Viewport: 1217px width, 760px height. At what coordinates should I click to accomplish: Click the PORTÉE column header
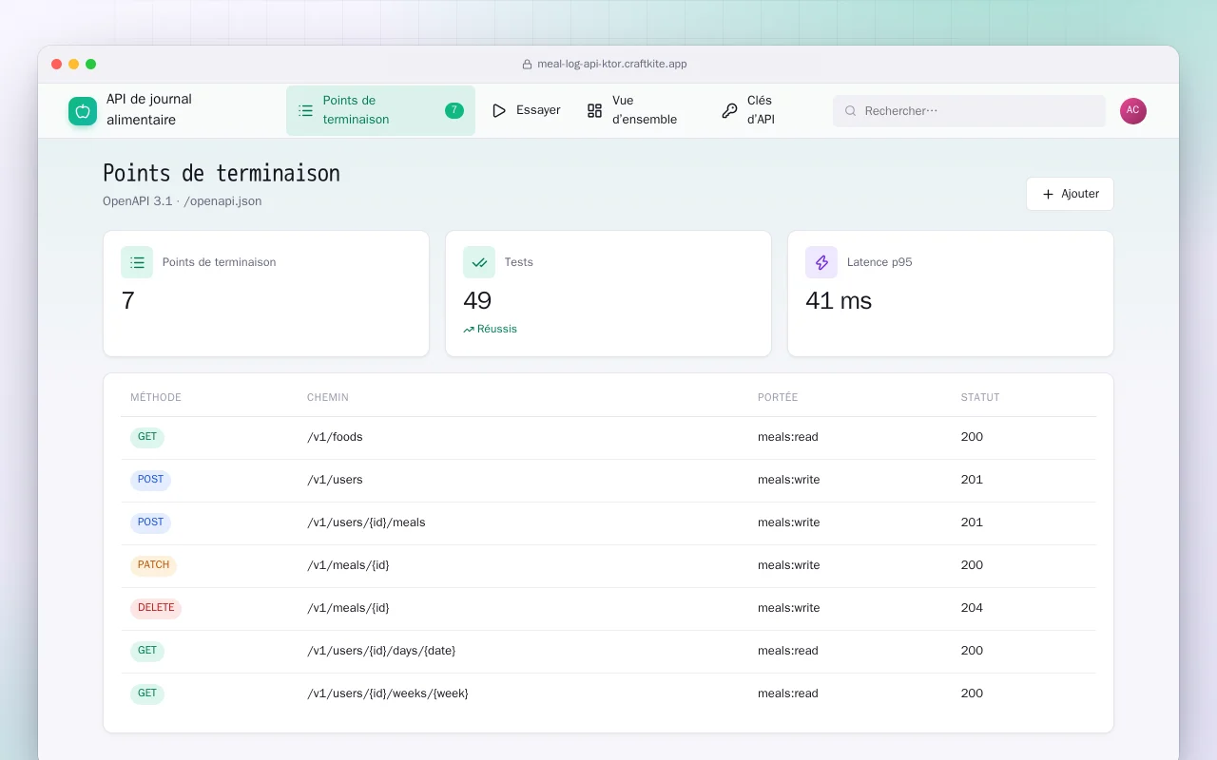click(778, 397)
